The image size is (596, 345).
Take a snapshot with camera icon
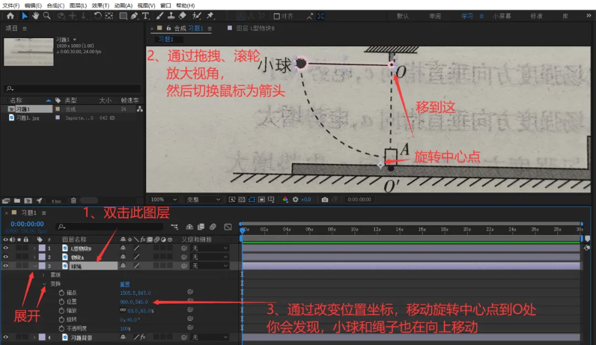coord(324,200)
